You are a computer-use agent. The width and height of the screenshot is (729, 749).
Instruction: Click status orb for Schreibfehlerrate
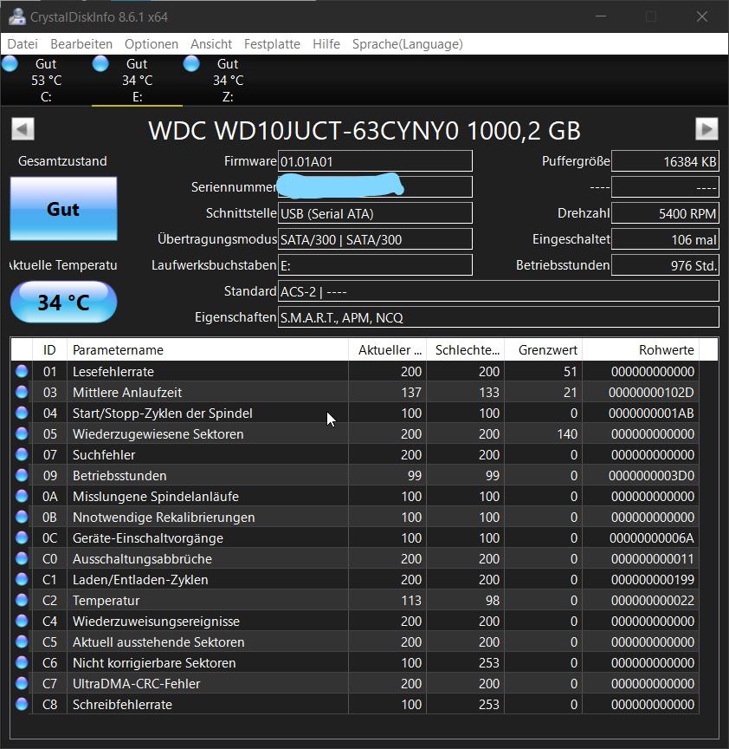tap(22, 704)
